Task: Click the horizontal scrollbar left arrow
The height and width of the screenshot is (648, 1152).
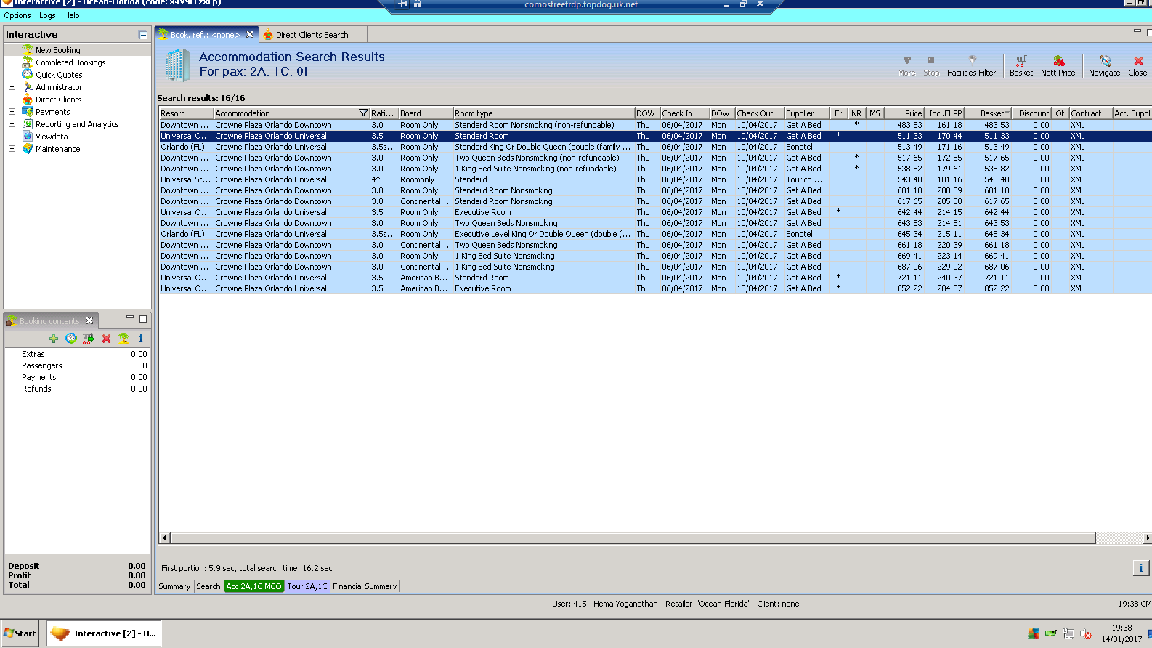Action: pos(165,538)
